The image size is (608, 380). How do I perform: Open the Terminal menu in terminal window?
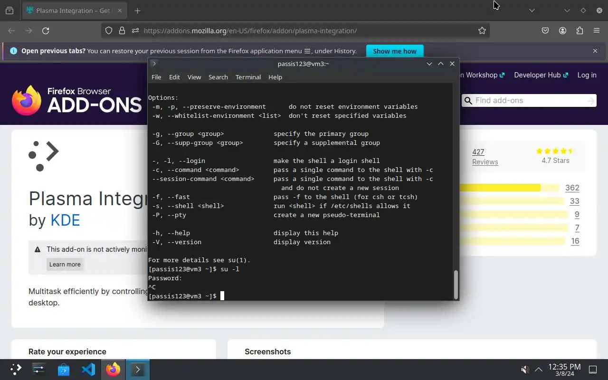(248, 77)
